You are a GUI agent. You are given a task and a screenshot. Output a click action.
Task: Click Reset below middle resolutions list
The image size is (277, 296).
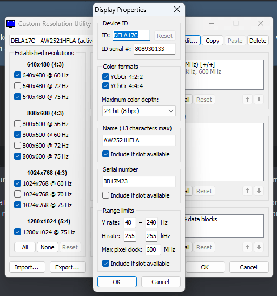[x=204, y=191]
